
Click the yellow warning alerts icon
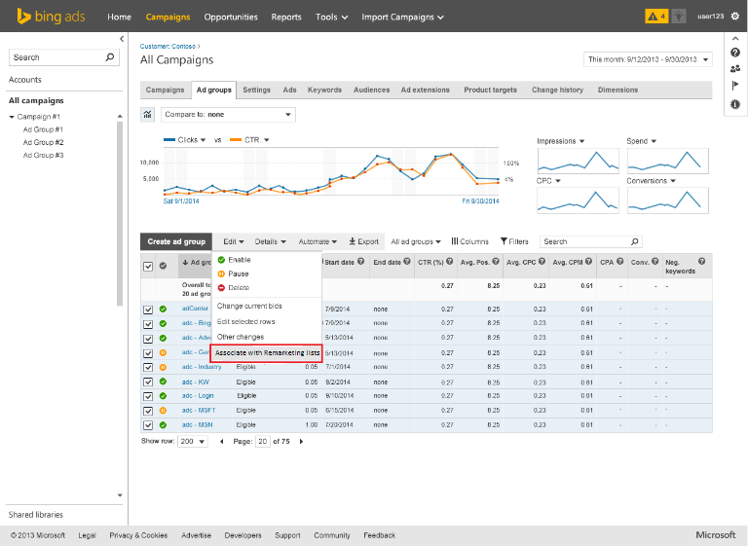tap(655, 17)
